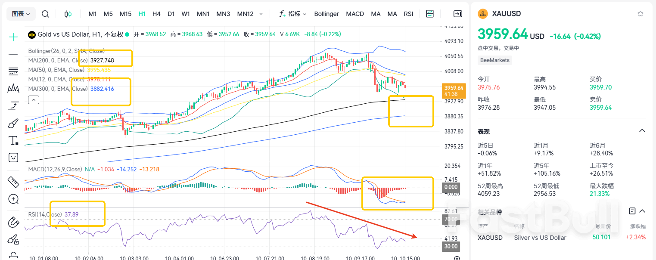Collapse the right side panel

pos(458,13)
